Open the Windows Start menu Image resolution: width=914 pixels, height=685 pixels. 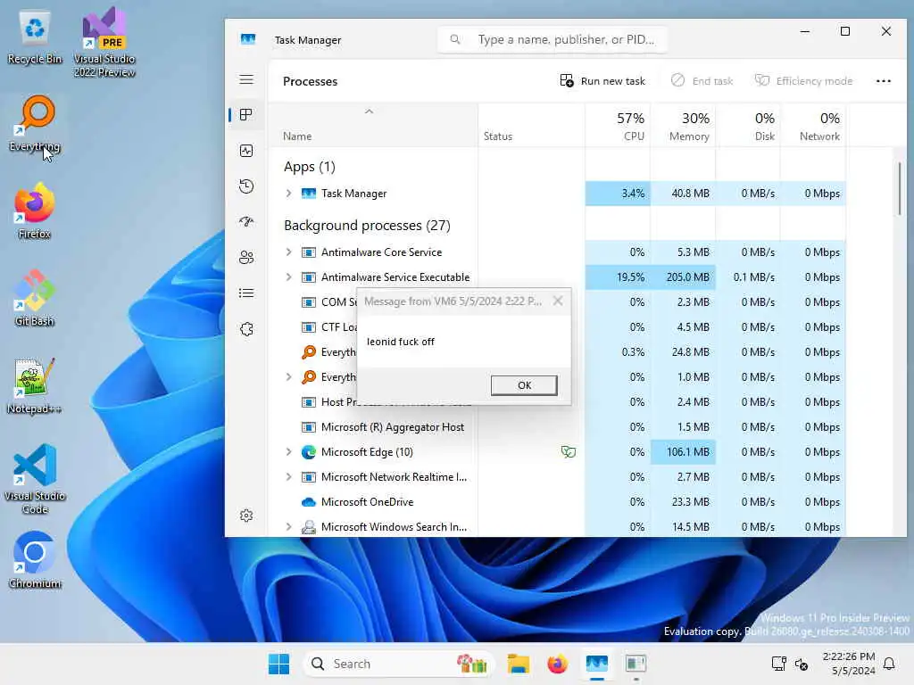(x=278, y=664)
